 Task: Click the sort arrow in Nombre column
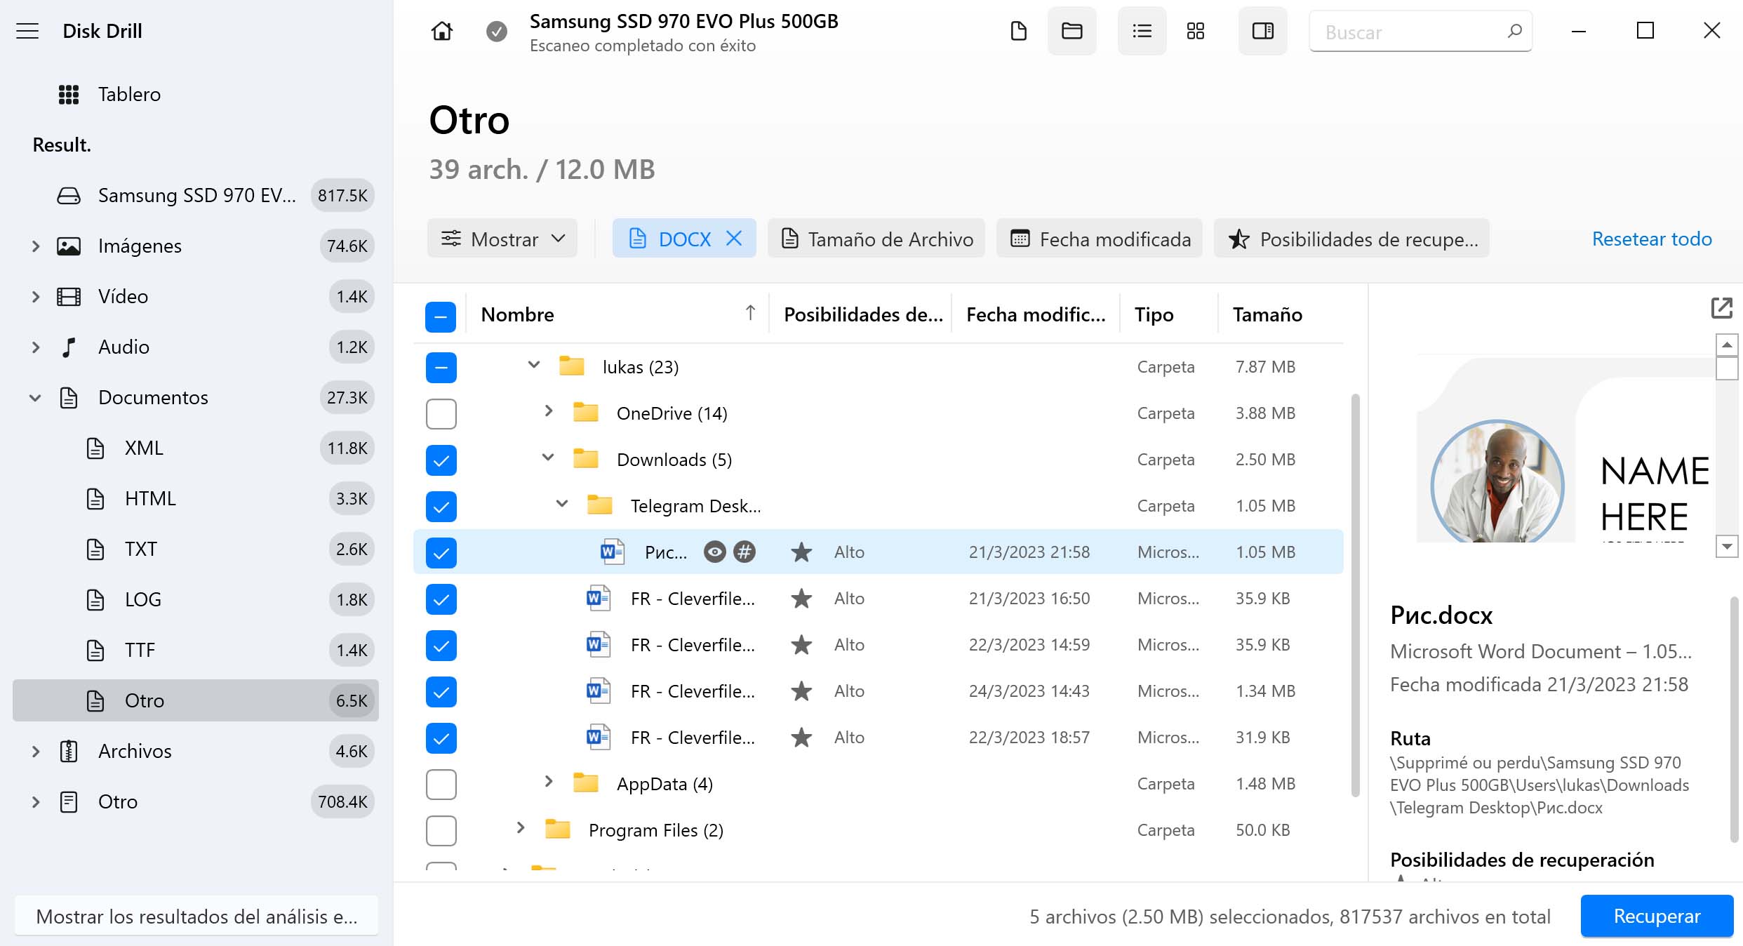[x=750, y=313]
